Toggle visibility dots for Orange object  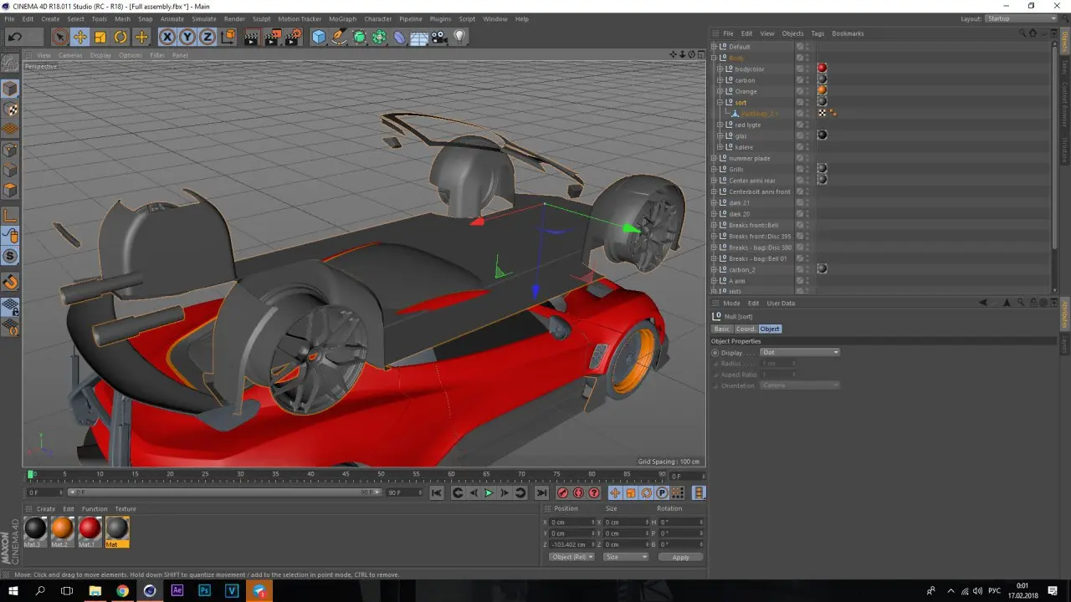click(807, 91)
